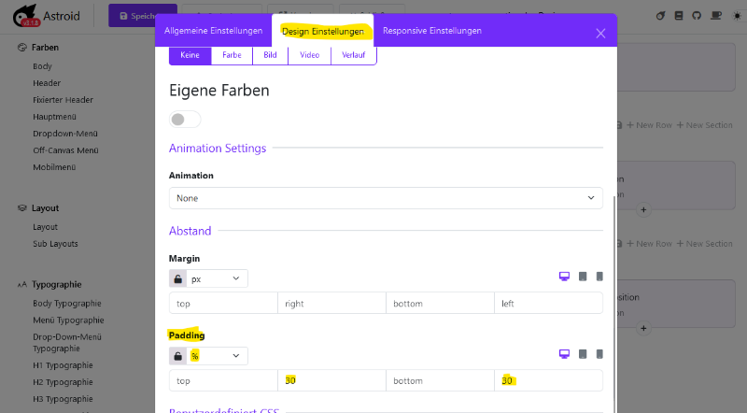Select Video background option

[310, 55]
